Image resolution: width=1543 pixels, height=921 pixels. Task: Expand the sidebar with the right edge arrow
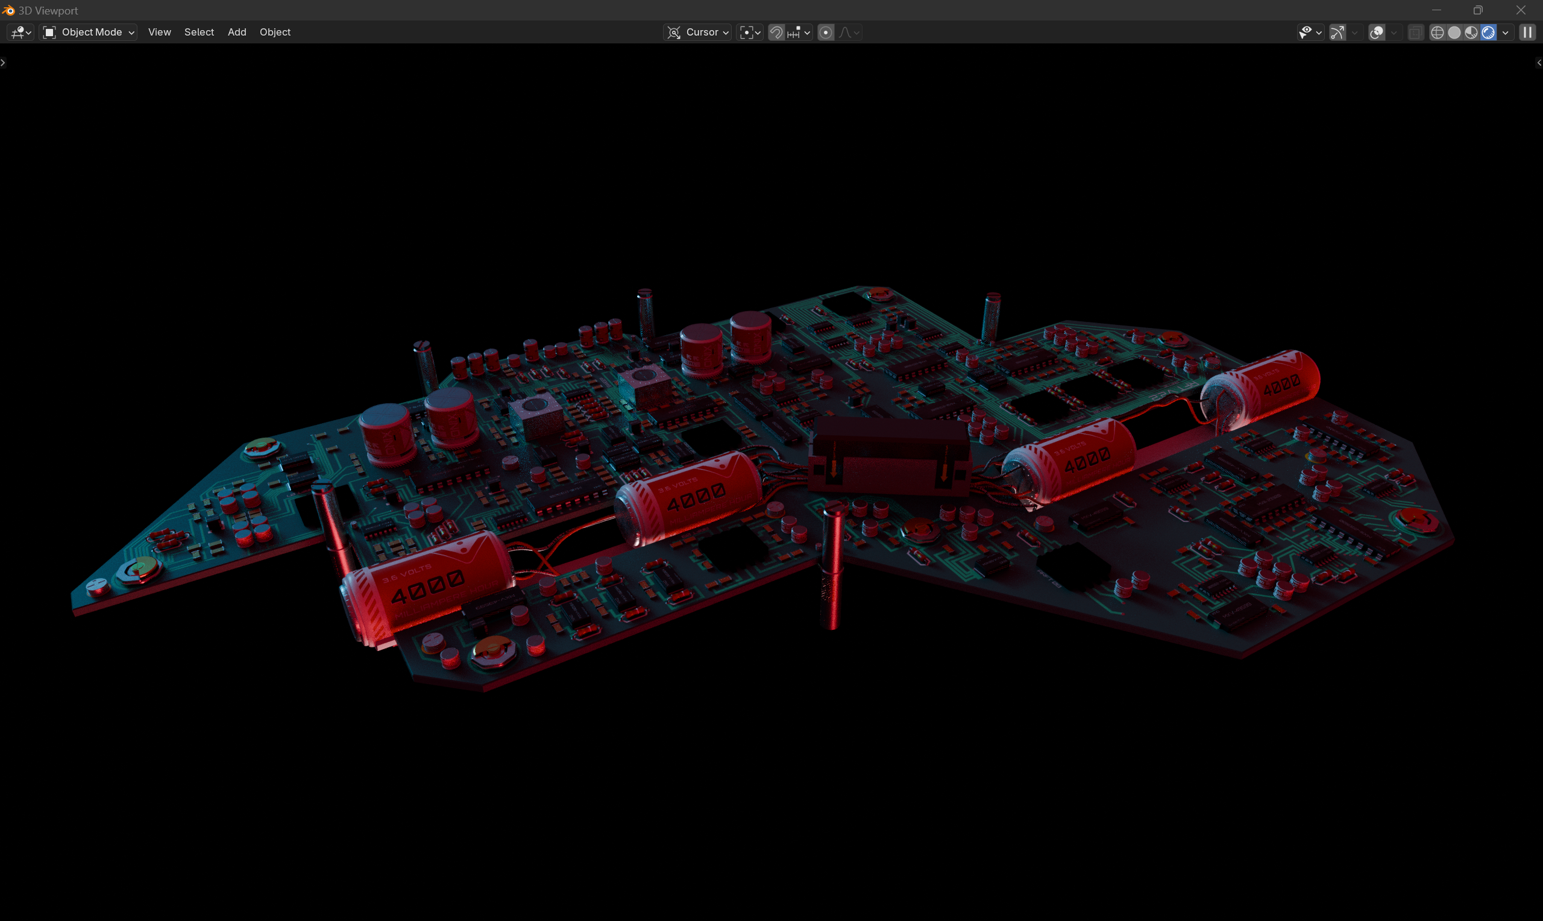tap(1539, 63)
